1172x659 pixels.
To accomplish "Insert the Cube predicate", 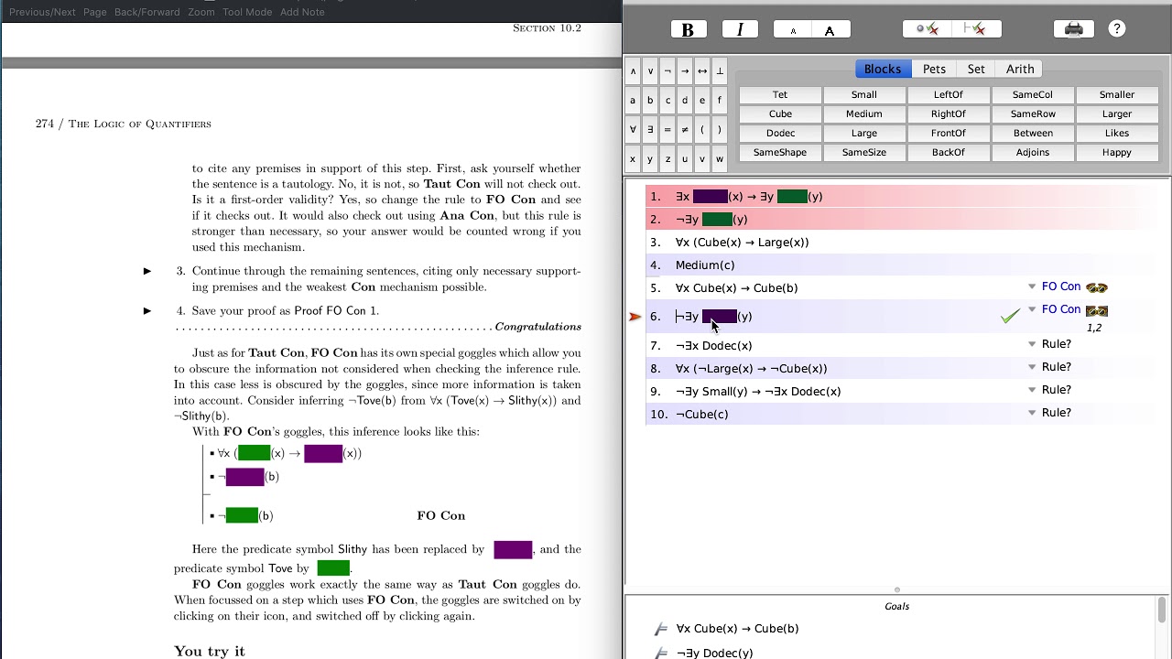I will tap(780, 114).
